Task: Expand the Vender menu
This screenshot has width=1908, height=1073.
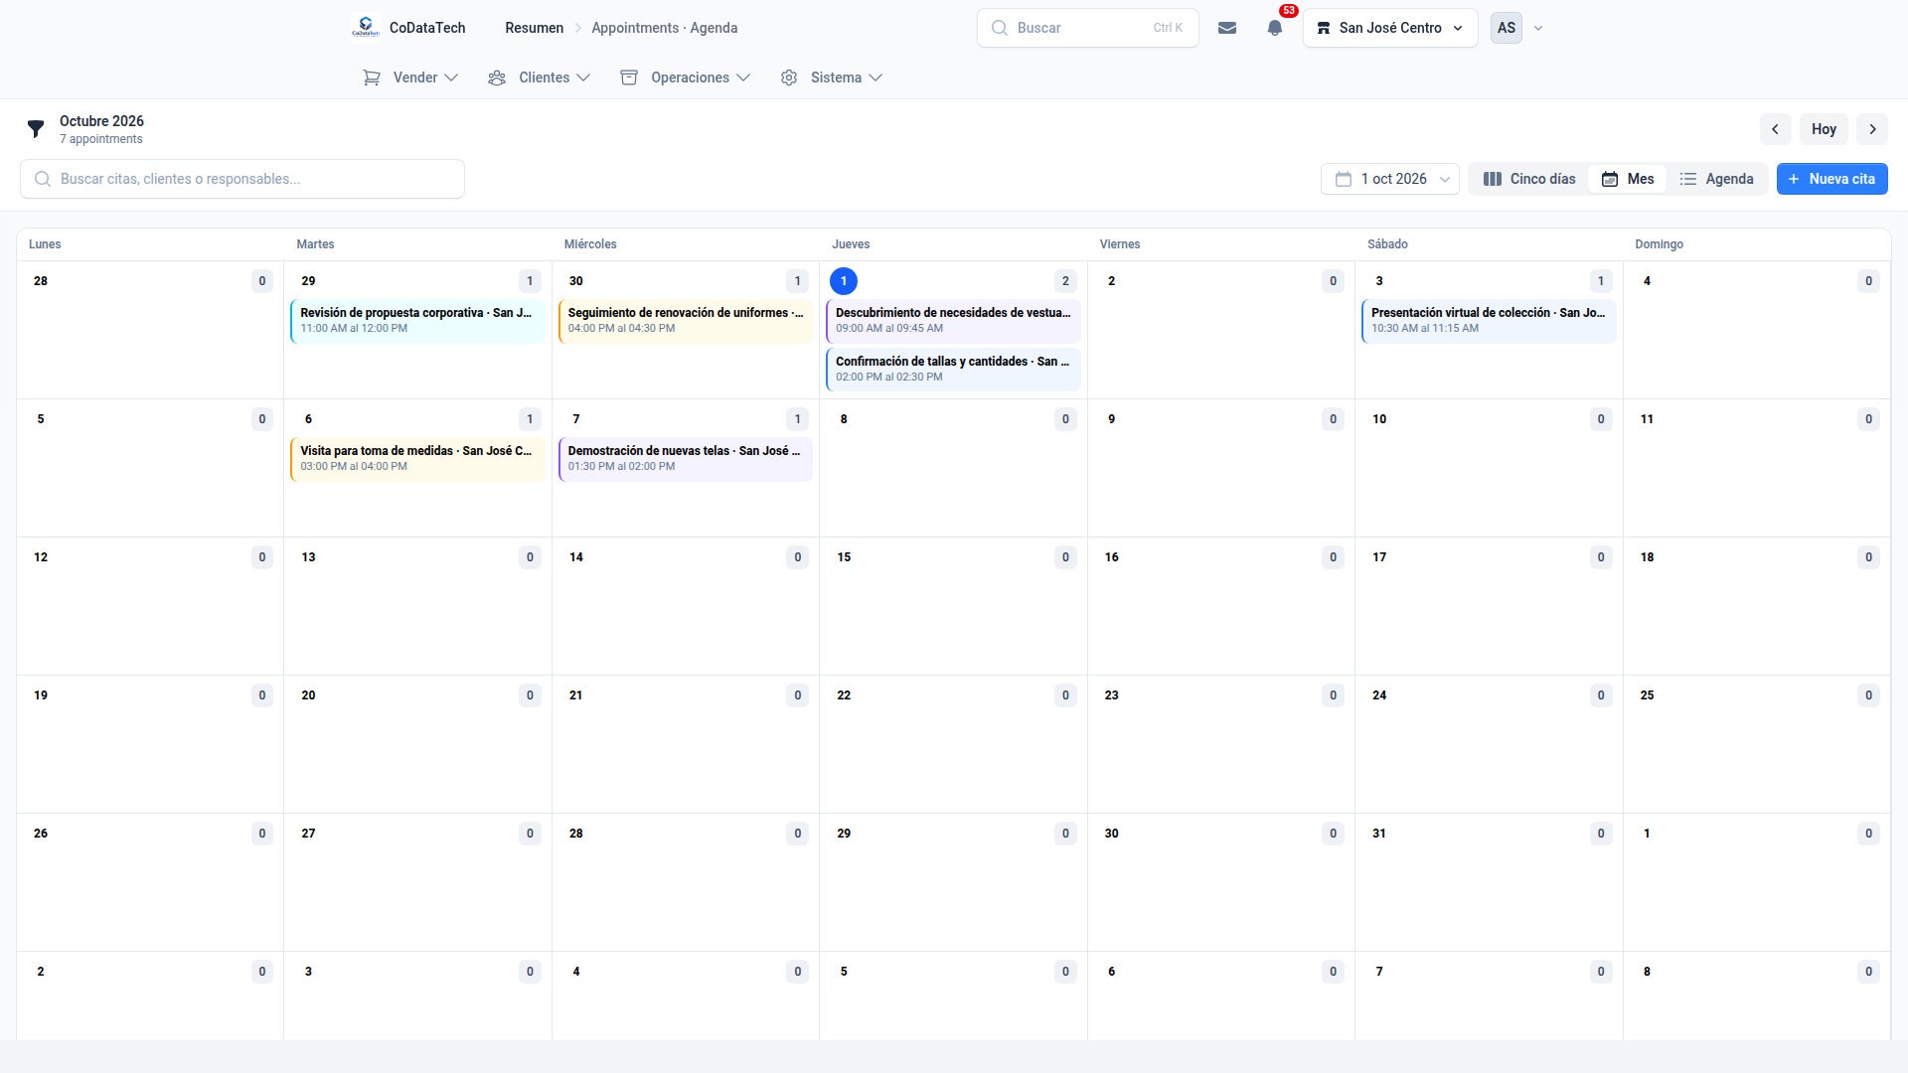Action: pyautogui.click(x=410, y=77)
